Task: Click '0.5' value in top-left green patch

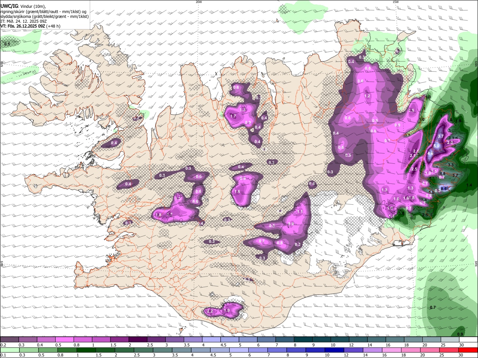Action: point(7,44)
